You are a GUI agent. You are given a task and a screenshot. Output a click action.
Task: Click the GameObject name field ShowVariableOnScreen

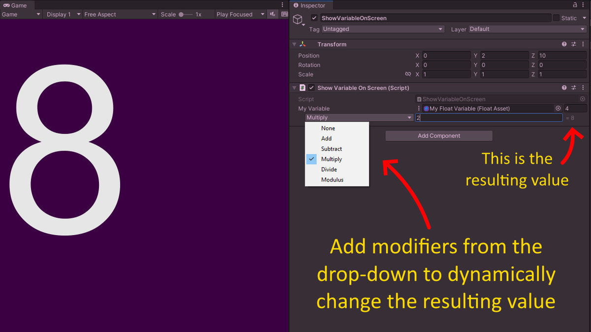(x=435, y=18)
